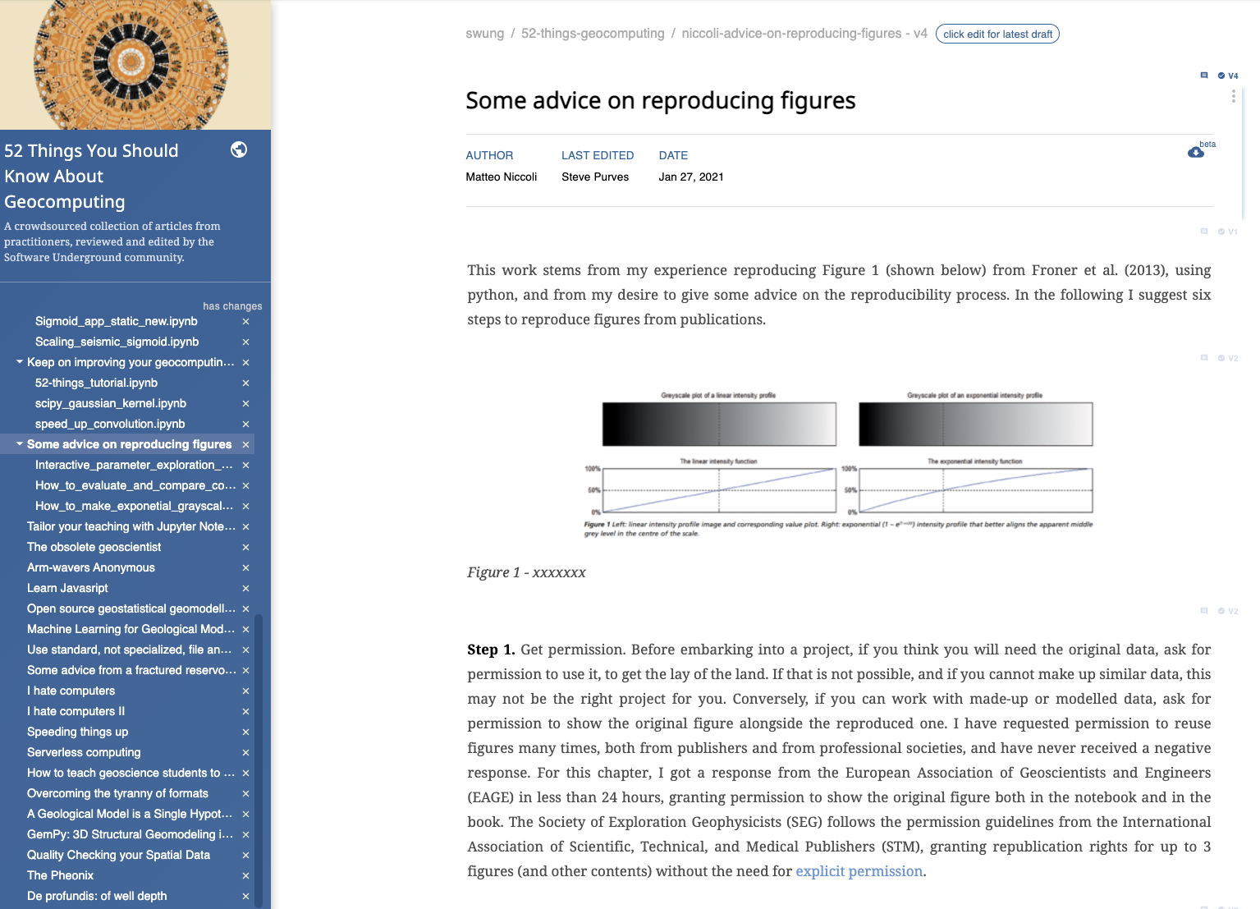The height and width of the screenshot is (909, 1260).
Task: Open the three-dot options menu beside the title
Action: [x=1233, y=97]
